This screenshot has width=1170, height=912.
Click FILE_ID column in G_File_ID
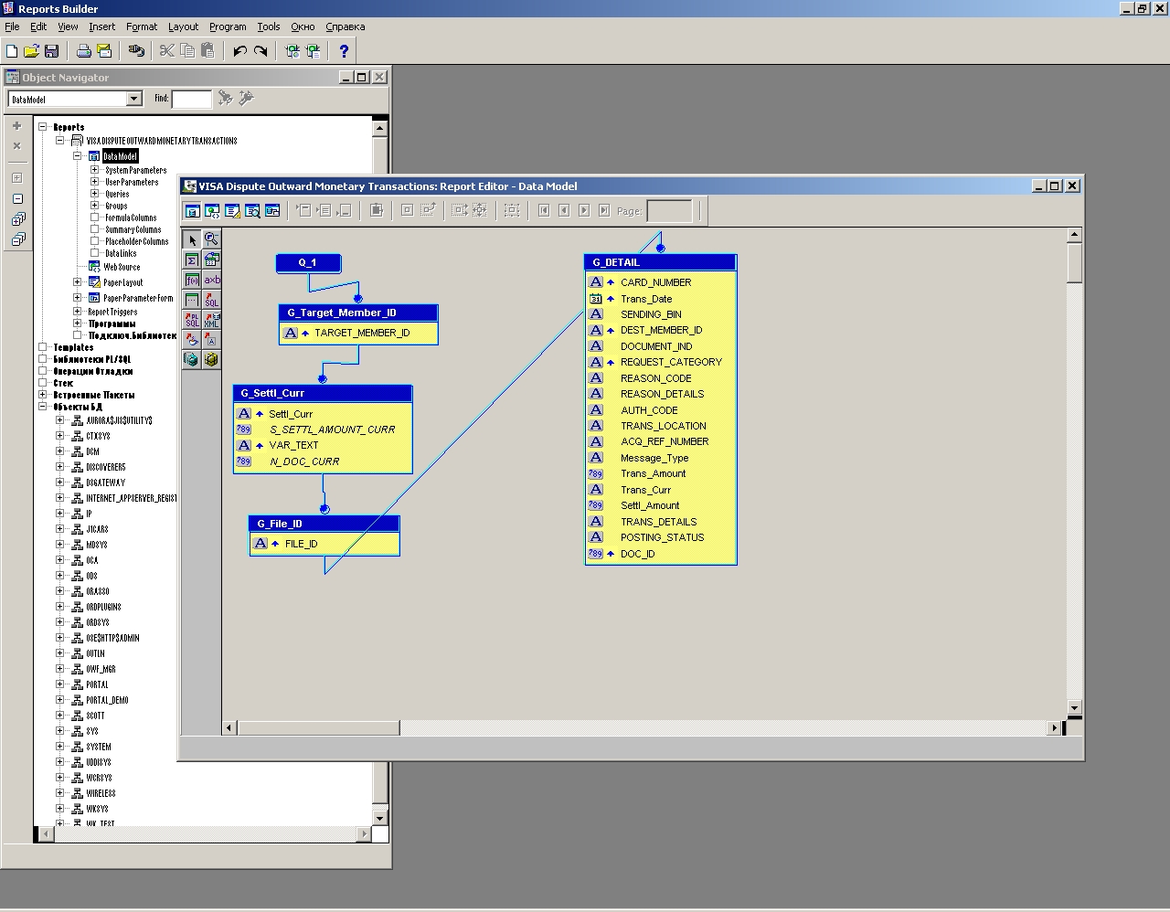pos(301,544)
